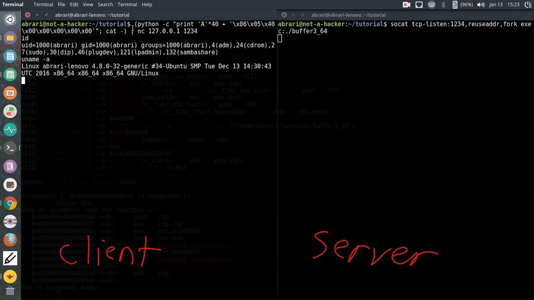Image resolution: width=534 pixels, height=300 pixels.
Task: Open the Files manager in the dock
Action: pos(10,38)
